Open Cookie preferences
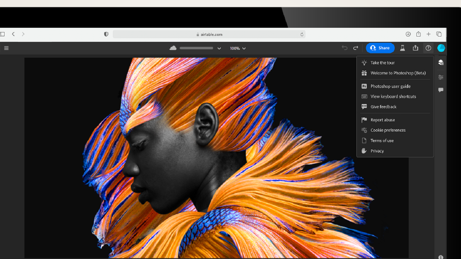Screen dimensions: 461x259 click(x=395, y=130)
